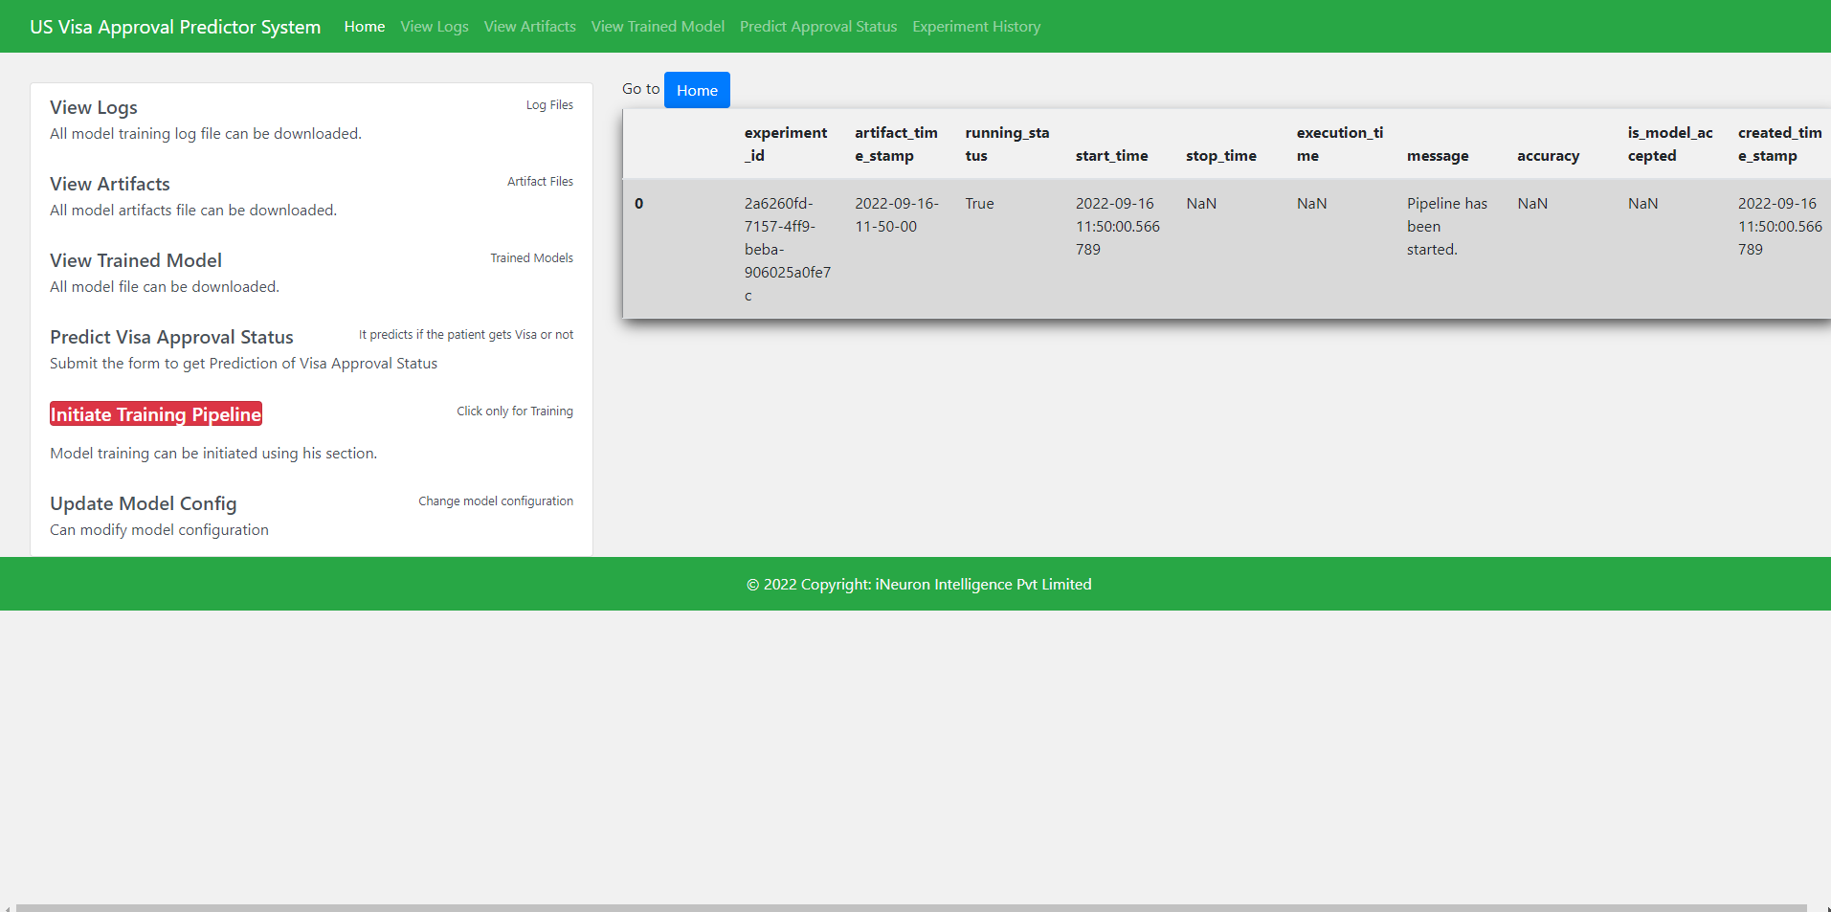The height and width of the screenshot is (912, 1831).
Task: Click the red Initiate Training Pipeline button
Action: pyautogui.click(x=156, y=414)
